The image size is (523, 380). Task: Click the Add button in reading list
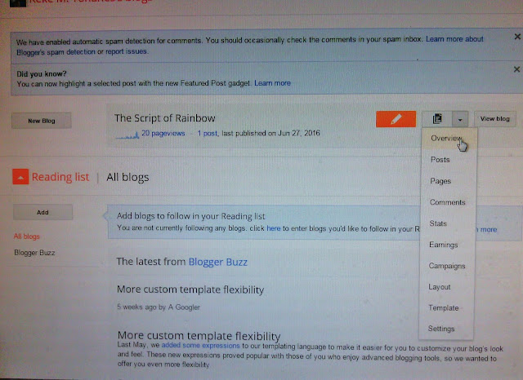pyautogui.click(x=42, y=212)
